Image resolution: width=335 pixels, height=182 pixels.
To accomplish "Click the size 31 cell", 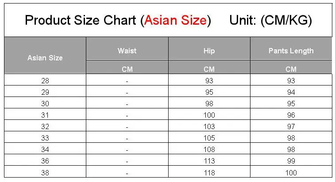I will pyautogui.click(x=45, y=115).
